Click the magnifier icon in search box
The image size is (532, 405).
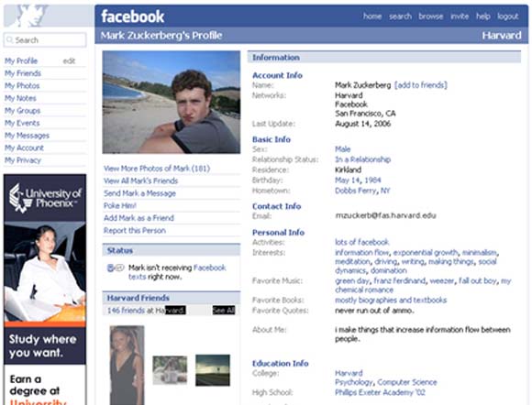pos(10,40)
